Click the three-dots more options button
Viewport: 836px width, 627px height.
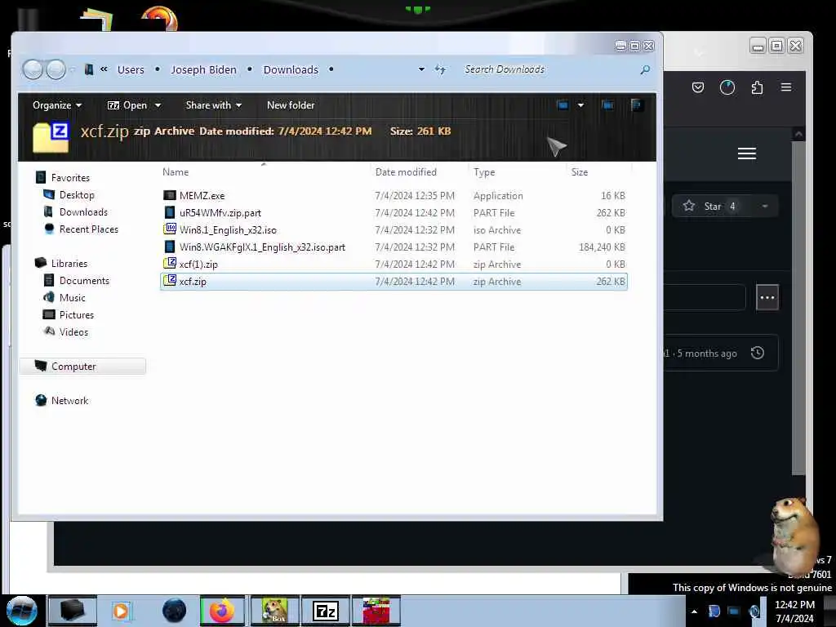(x=767, y=297)
